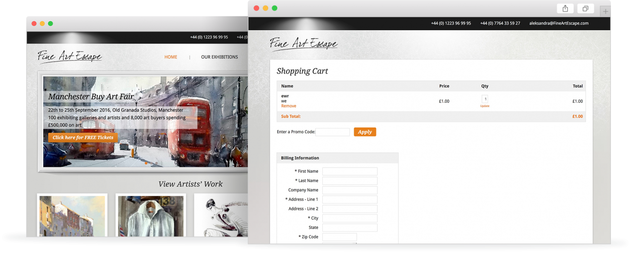Viewport: 631px width, 253px height.
Task: Click the Zip Code field
Action: coord(339,237)
